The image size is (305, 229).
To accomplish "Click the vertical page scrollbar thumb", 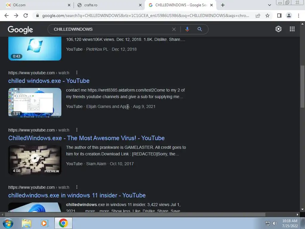I will [x=302, y=86].
